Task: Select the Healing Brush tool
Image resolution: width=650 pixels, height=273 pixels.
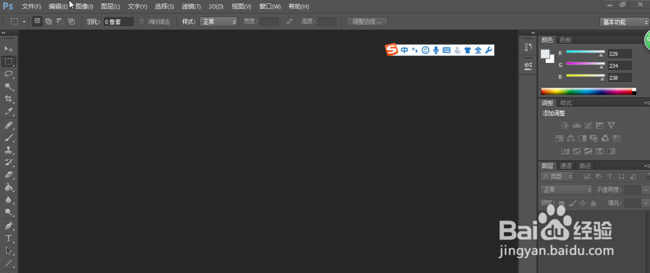Action: [x=8, y=125]
